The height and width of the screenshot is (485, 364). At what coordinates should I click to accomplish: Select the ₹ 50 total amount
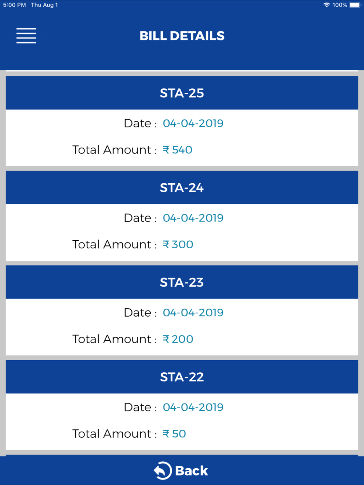174,434
